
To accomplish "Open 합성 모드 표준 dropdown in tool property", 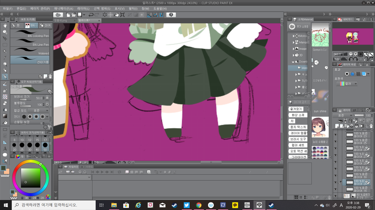I will [38, 110].
